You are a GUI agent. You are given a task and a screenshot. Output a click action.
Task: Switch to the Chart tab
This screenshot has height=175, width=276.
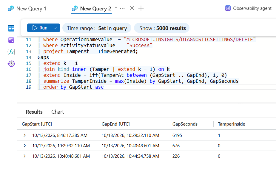point(58,112)
